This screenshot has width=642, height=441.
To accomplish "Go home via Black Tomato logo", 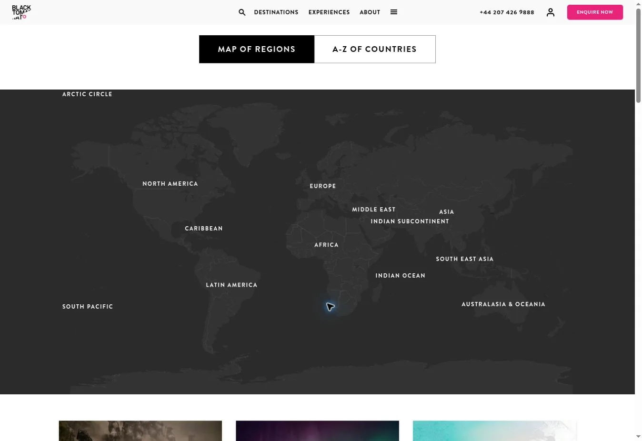I will click(21, 12).
